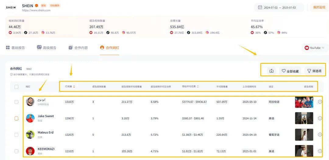
Task: Click circular arrow for Mateus Erd row
Action: tap(320, 134)
